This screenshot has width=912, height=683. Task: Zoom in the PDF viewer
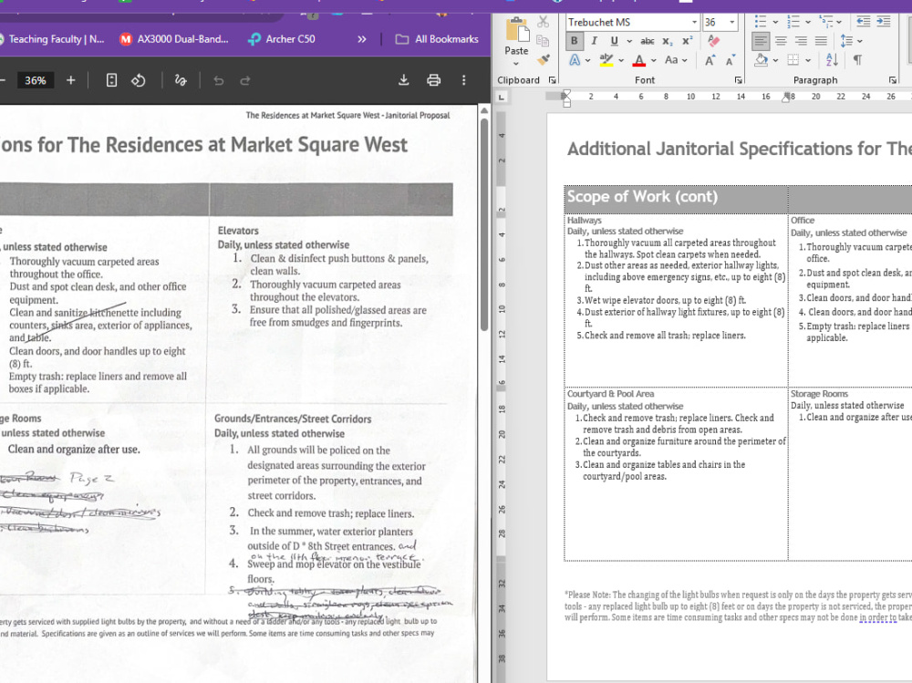71,80
